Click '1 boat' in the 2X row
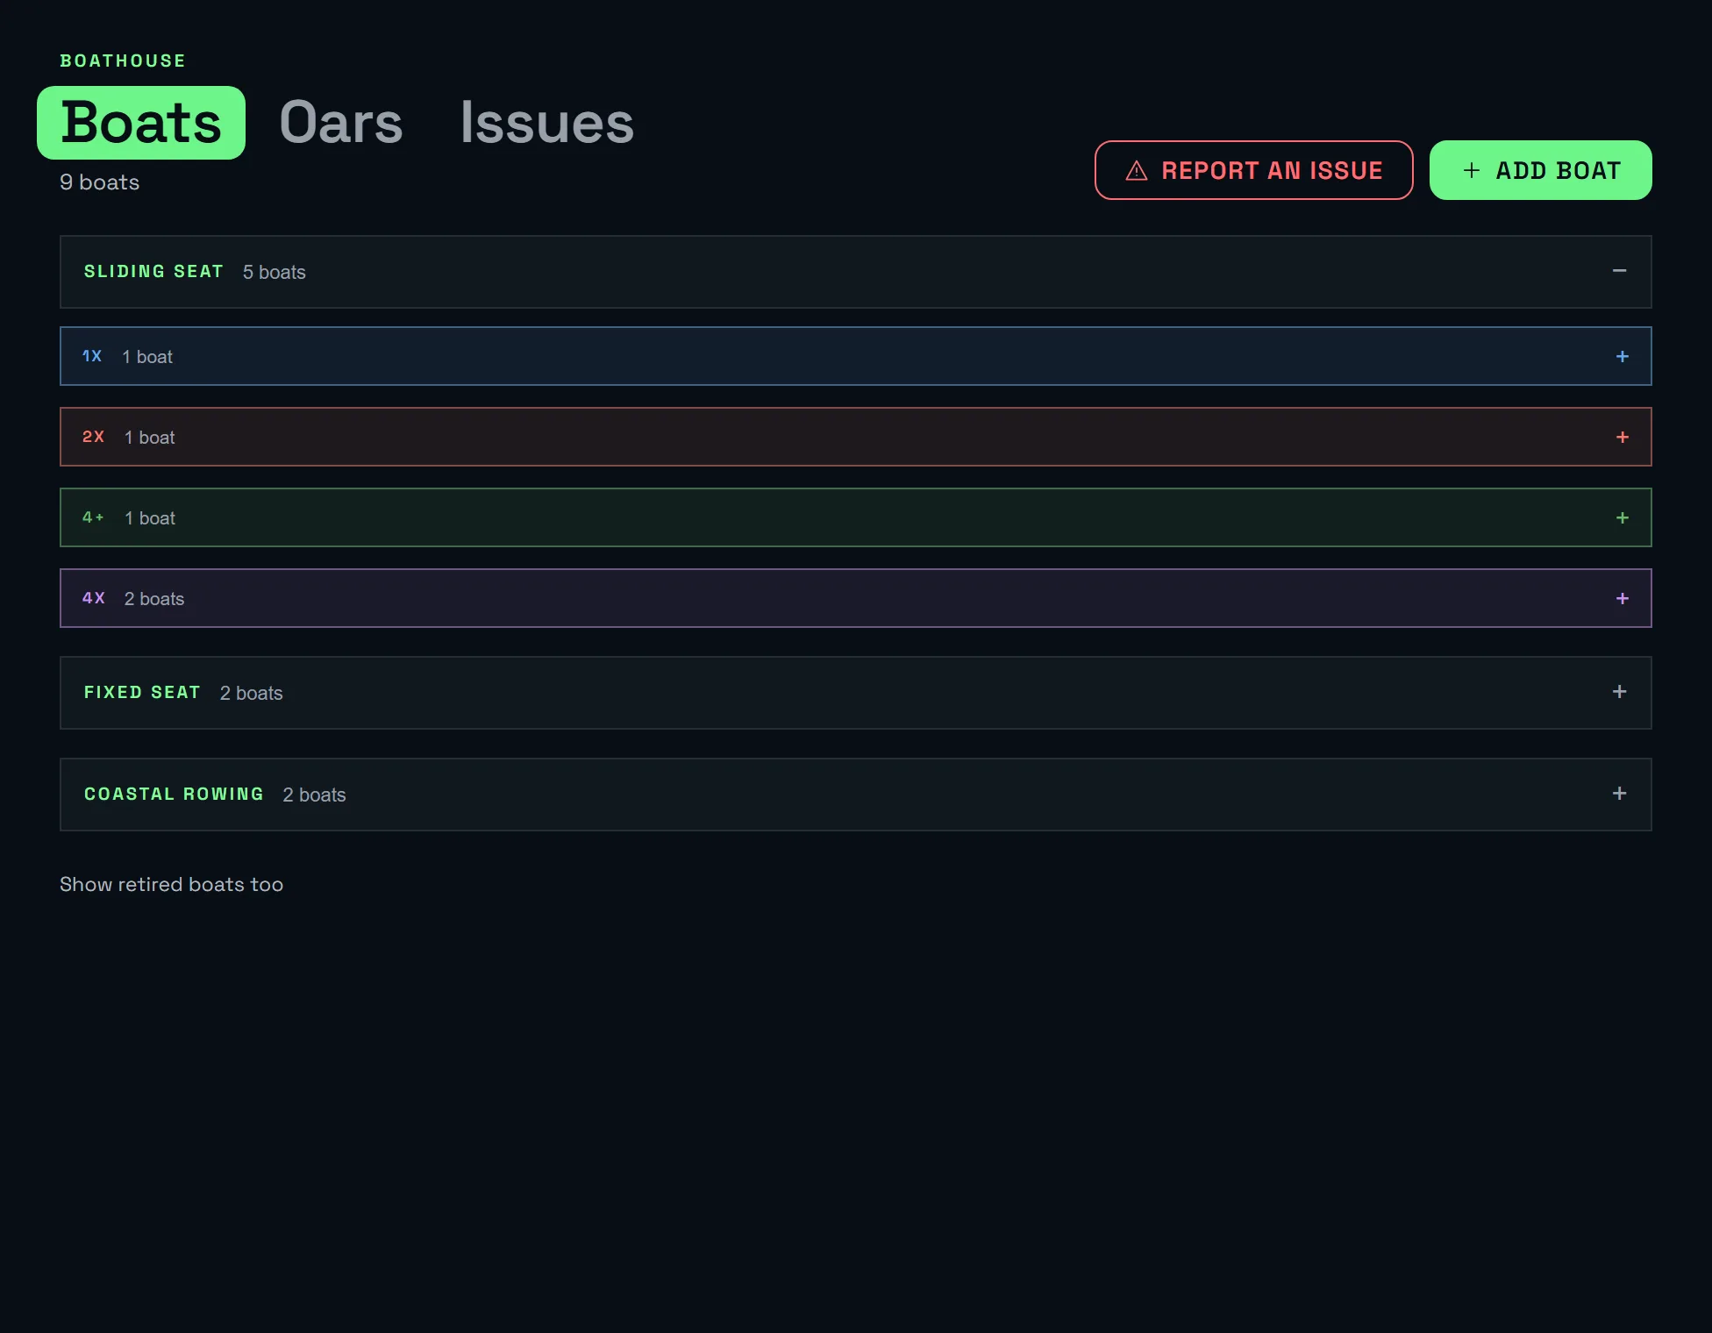Screen dimensions: 1712x1333 click(150, 437)
